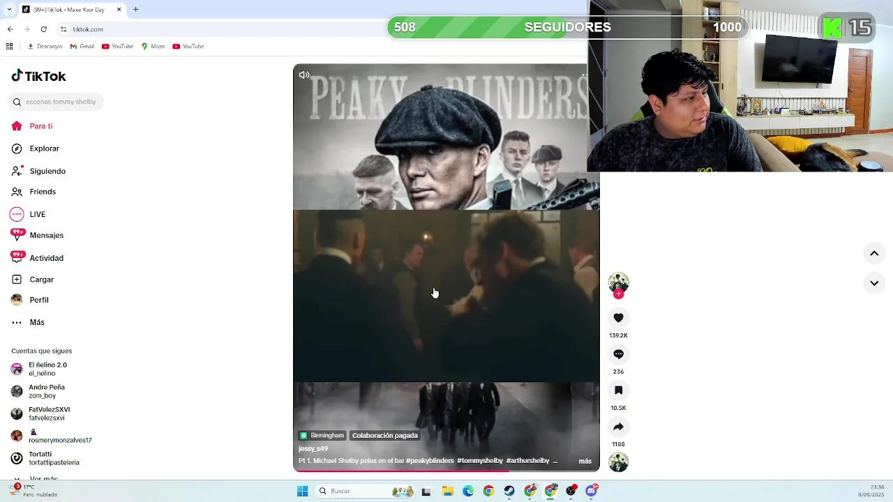893x502 pixels.
Task: Open the creator avatar above the follow button
Action: pyautogui.click(x=618, y=282)
